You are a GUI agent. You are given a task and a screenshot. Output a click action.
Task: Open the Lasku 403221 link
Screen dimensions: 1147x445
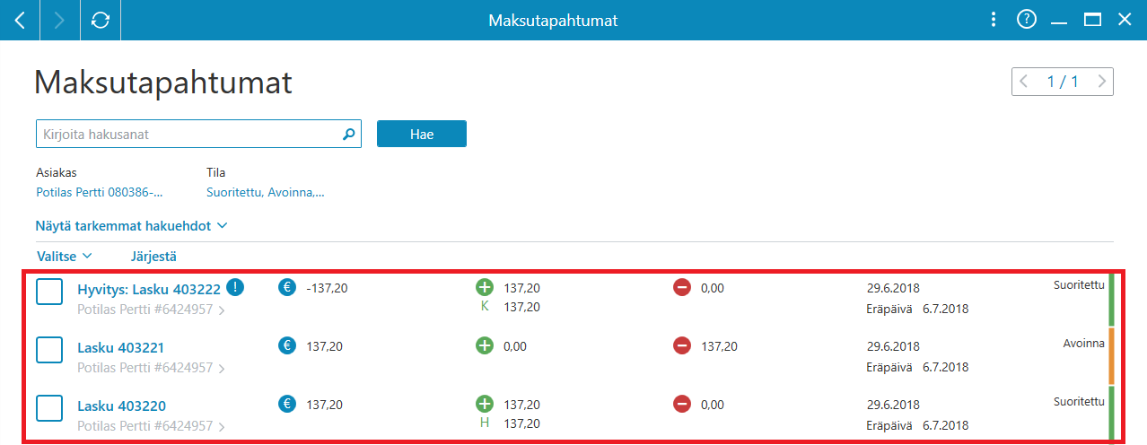[120, 347]
